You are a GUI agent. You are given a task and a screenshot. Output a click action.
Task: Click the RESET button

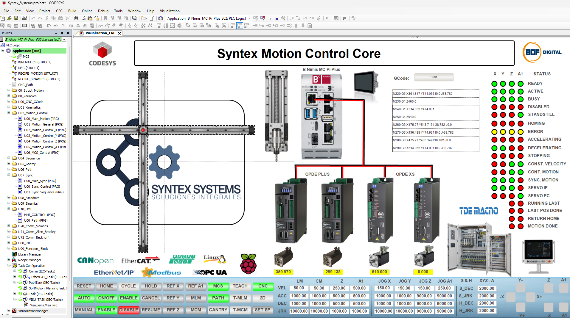[x=84, y=286]
